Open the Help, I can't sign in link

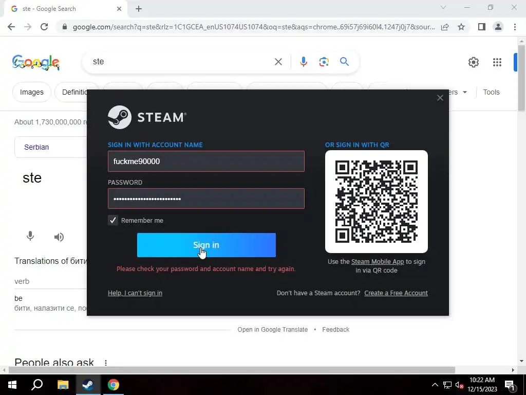coord(135,293)
